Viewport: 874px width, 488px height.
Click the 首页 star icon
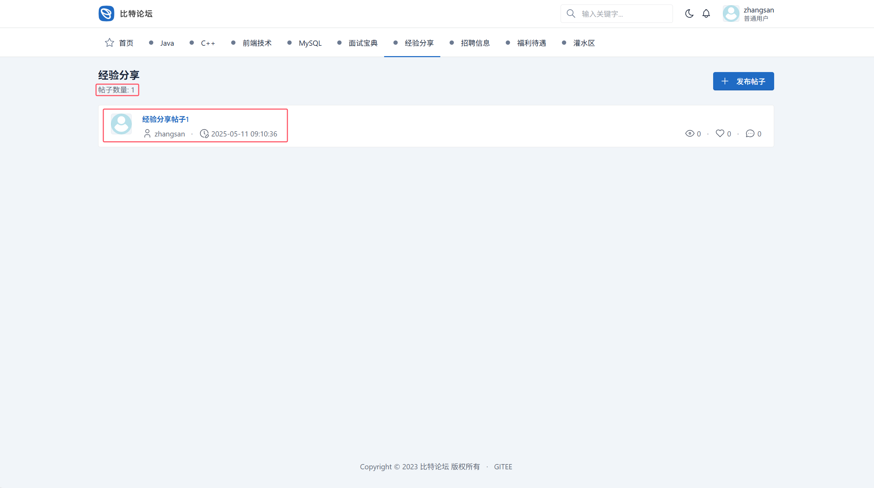coord(110,43)
